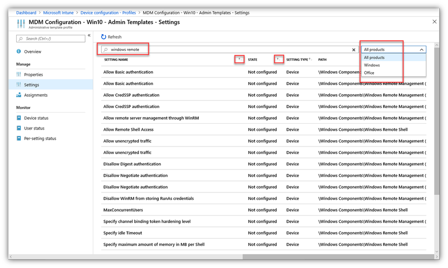Open User status under Monitor
This screenshot has width=448, height=268.
(x=34, y=128)
